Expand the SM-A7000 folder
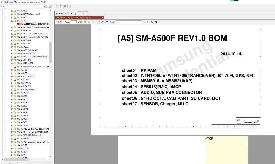275x164 pixels. click(x=12, y=119)
